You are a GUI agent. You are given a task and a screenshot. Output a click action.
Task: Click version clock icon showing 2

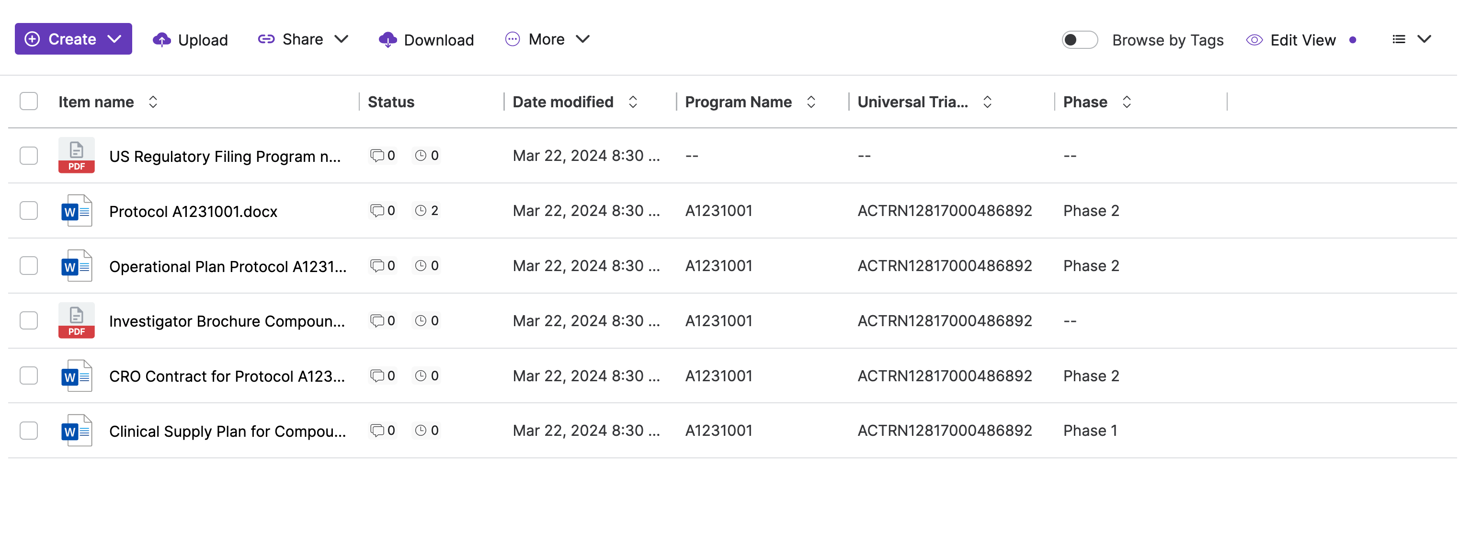[x=420, y=211]
